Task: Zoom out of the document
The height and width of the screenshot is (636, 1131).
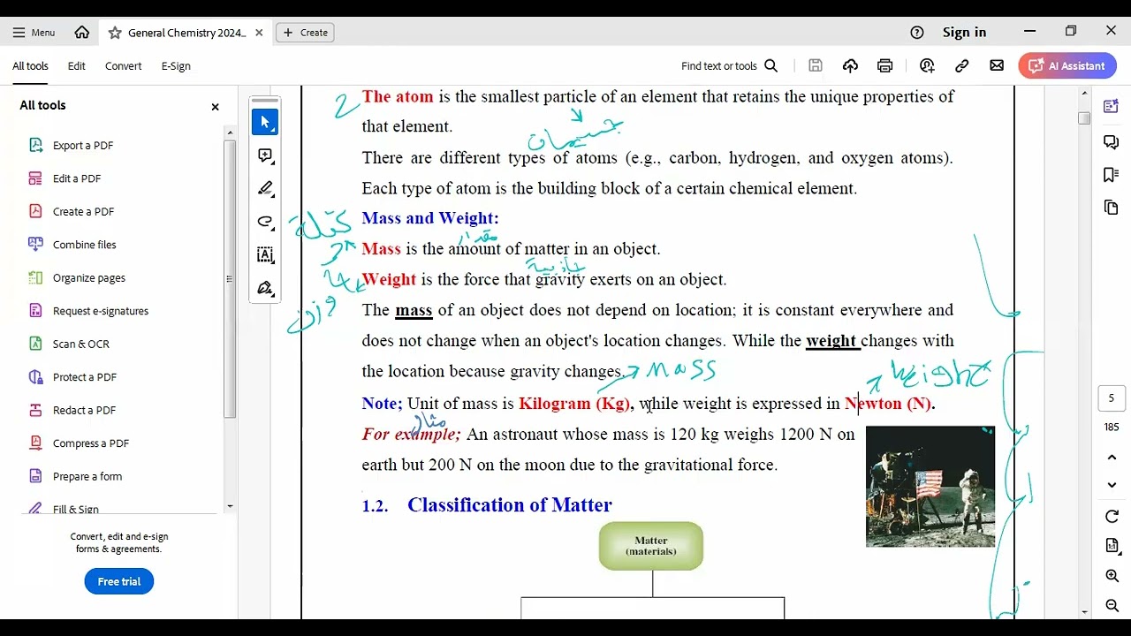Action: pyautogui.click(x=1112, y=606)
